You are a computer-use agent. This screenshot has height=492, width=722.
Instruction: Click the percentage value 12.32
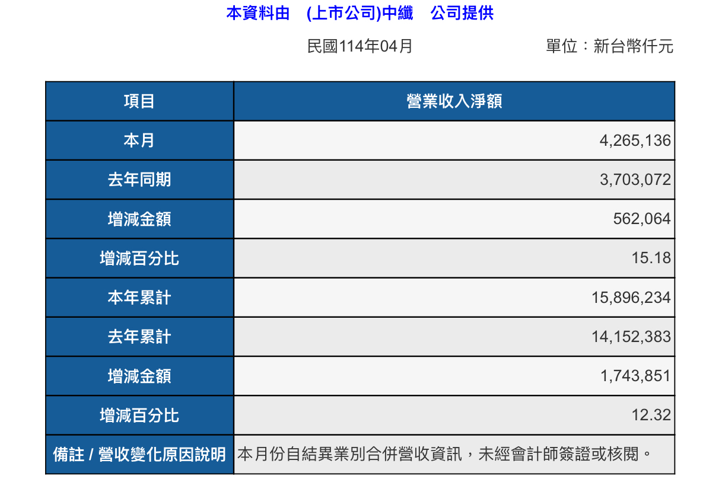651,415
